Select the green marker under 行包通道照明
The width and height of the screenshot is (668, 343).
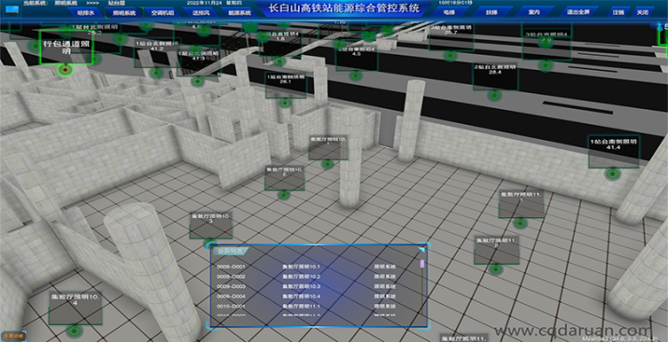coord(65,69)
